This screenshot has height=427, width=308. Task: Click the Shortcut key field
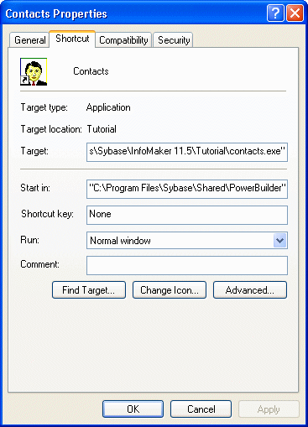click(187, 215)
